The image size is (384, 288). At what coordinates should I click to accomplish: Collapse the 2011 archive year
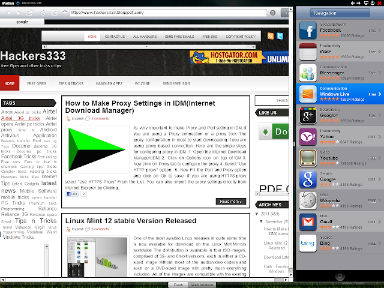click(257, 214)
